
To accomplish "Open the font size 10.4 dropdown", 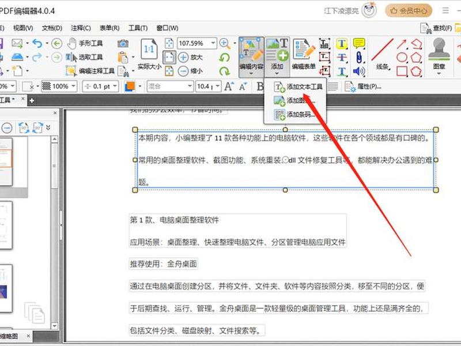I will coord(218,86).
